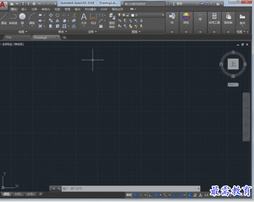Open the Insert (插入) ribbon tab

[24, 9]
